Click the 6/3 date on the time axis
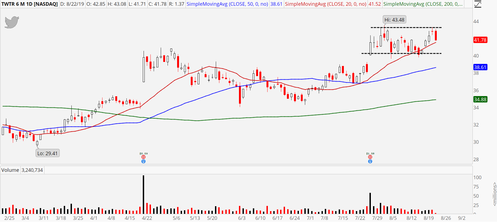 [x=242, y=218]
